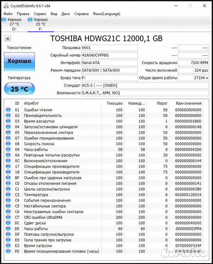The image size is (213, 264).
Task: Click status icon for DC Сдвиг диска
Action: [8, 223]
